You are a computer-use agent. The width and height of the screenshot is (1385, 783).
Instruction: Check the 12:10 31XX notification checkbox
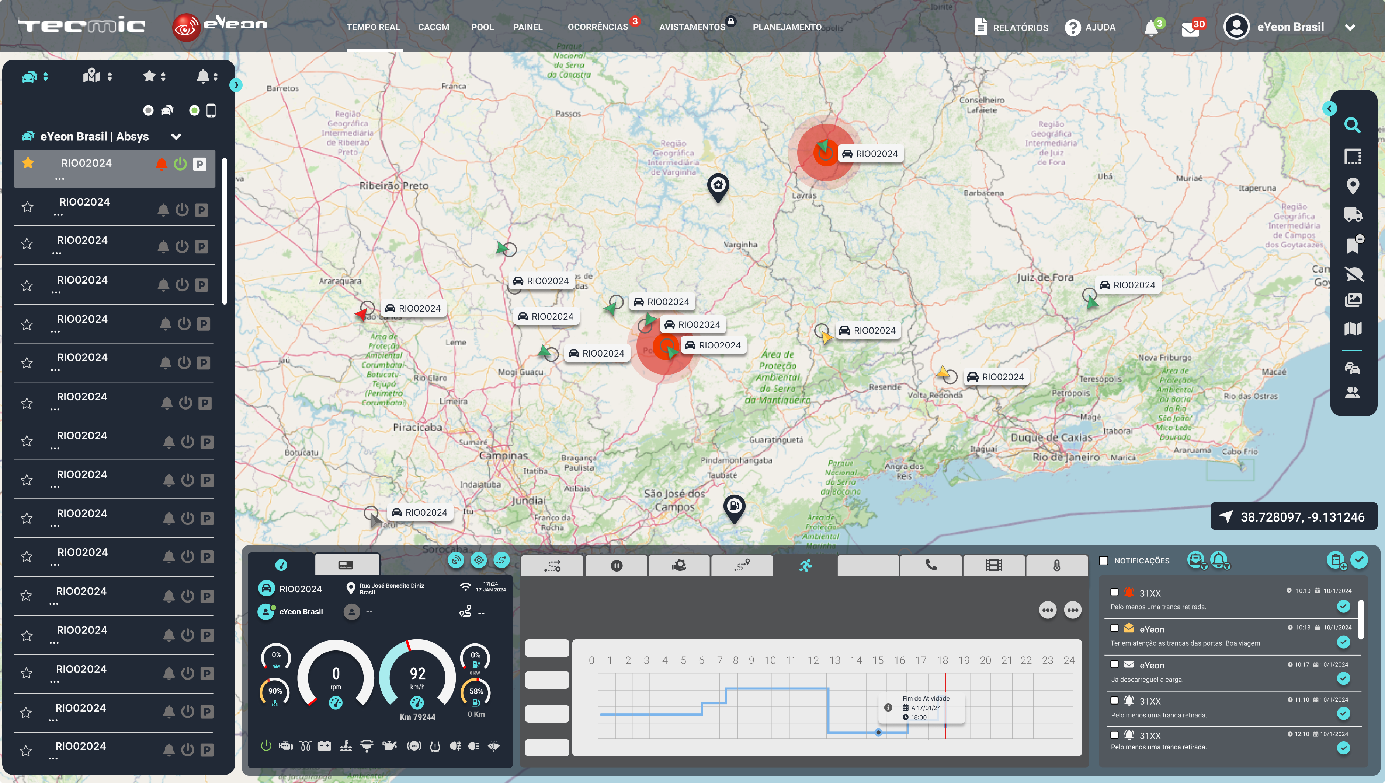[x=1114, y=735]
